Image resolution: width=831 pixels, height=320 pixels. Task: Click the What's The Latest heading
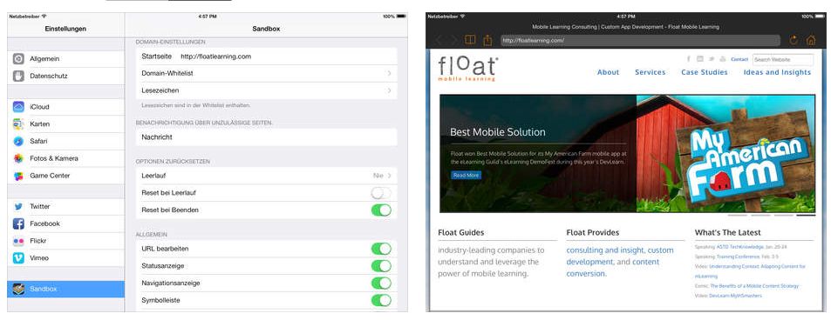pyautogui.click(x=727, y=232)
